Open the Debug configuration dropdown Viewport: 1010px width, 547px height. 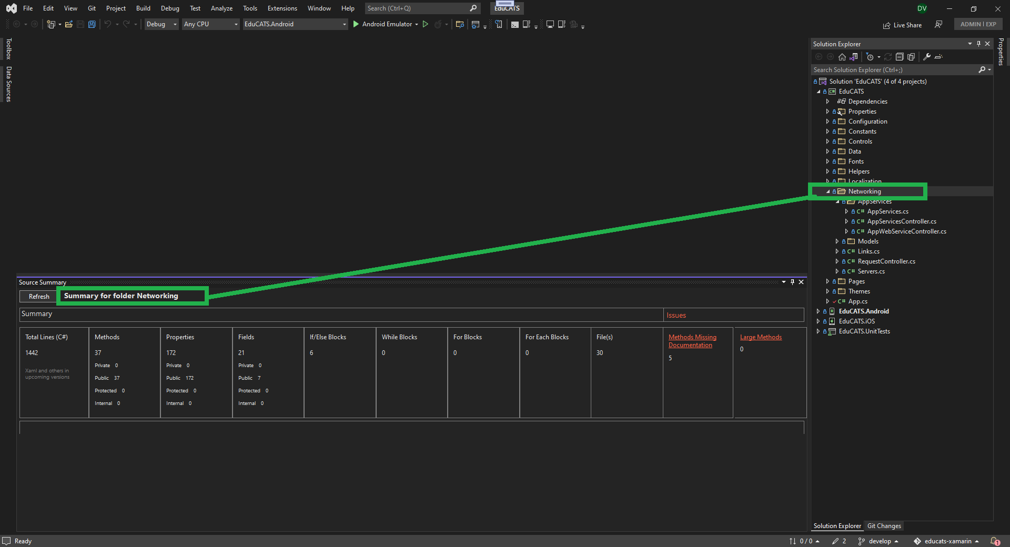(161, 24)
